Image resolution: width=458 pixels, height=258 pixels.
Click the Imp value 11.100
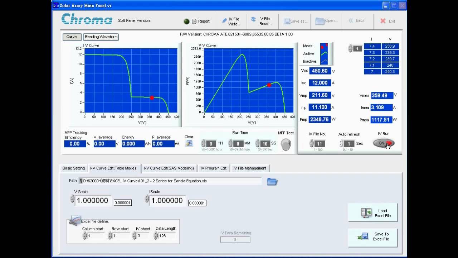point(320,107)
